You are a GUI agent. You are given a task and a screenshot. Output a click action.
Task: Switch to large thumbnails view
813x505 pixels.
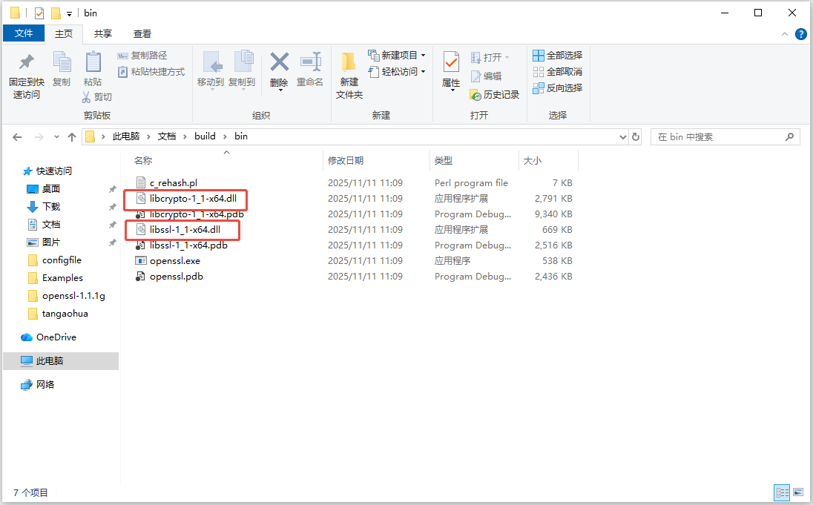[799, 492]
